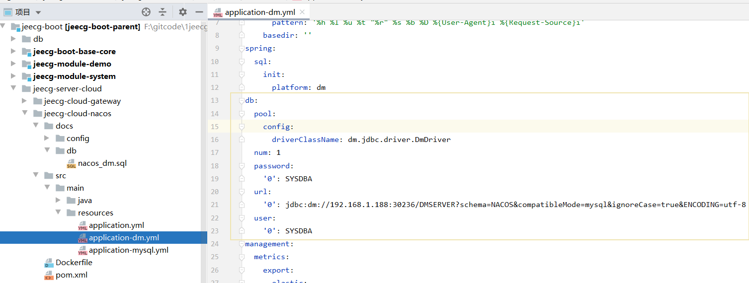749x283 pixels.
Task: Open project panel settings gear
Action: click(x=183, y=12)
